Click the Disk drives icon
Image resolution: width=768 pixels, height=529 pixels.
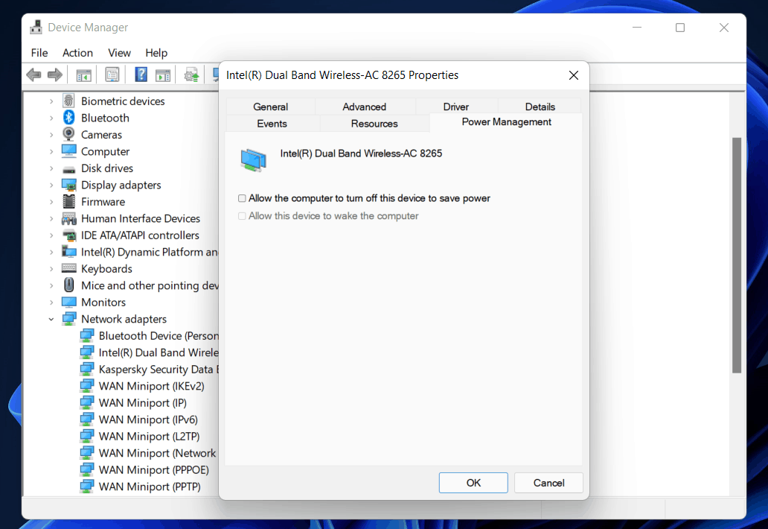[x=69, y=169]
